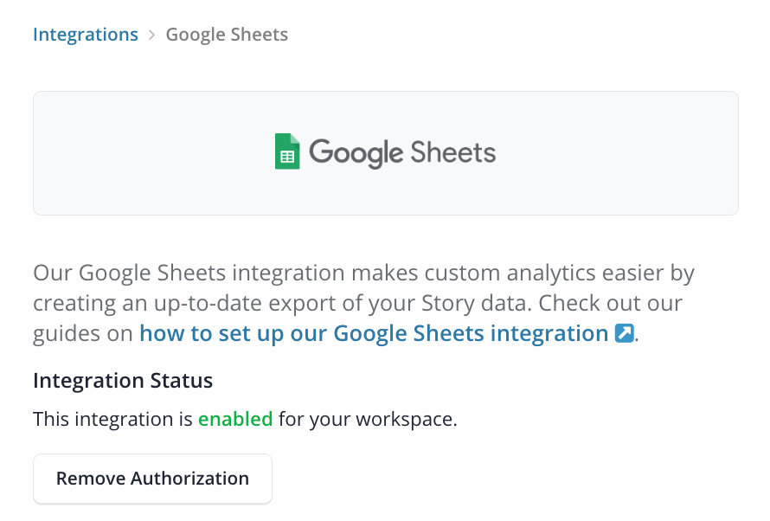
Task: Click 'This integration is' status text
Action: click(112, 419)
